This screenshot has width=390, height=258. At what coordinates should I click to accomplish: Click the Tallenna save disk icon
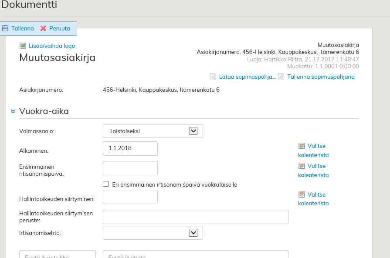coord(5,28)
